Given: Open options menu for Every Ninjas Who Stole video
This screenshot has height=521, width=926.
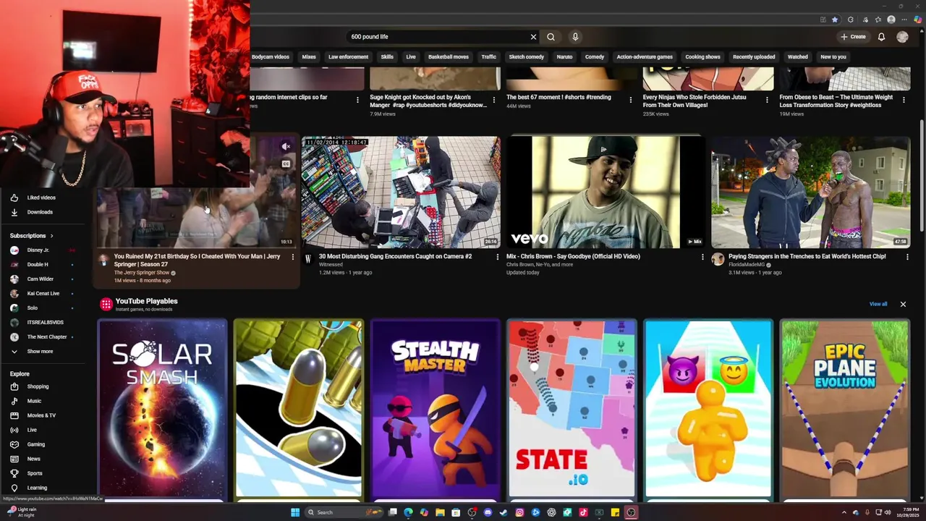Looking at the screenshot, I should [767, 101].
